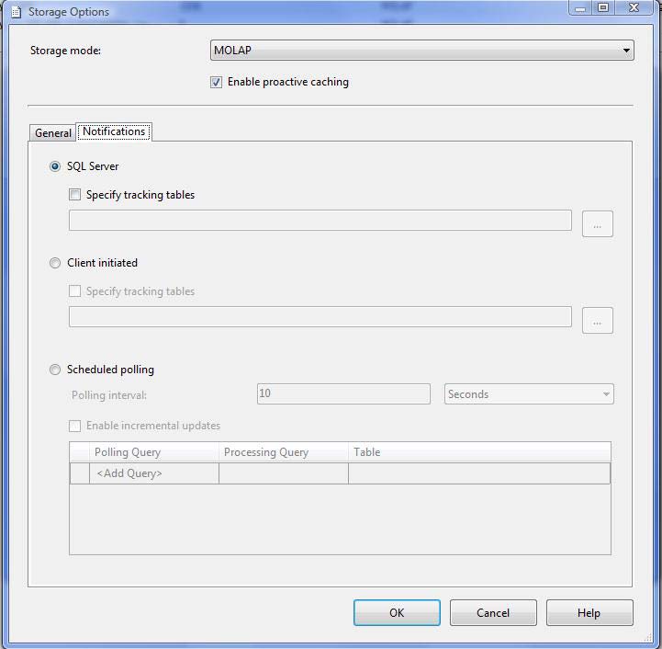The height and width of the screenshot is (649, 662).
Task: Click the Client initiated tracking tables field
Action: (x=320, y=316)
